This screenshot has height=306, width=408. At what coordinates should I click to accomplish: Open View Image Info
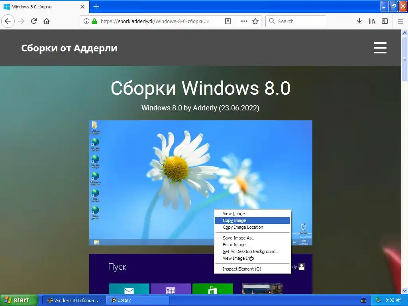[252, 258]
